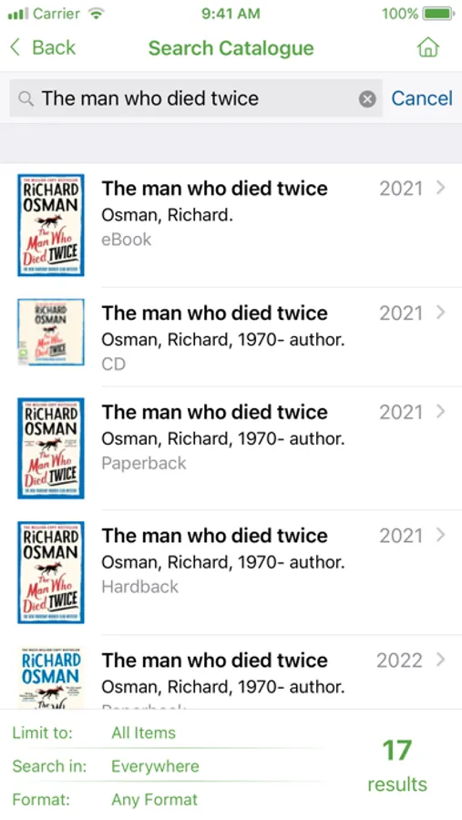
Task: Expand the 2022 result chevron
Action: [440, 660]
